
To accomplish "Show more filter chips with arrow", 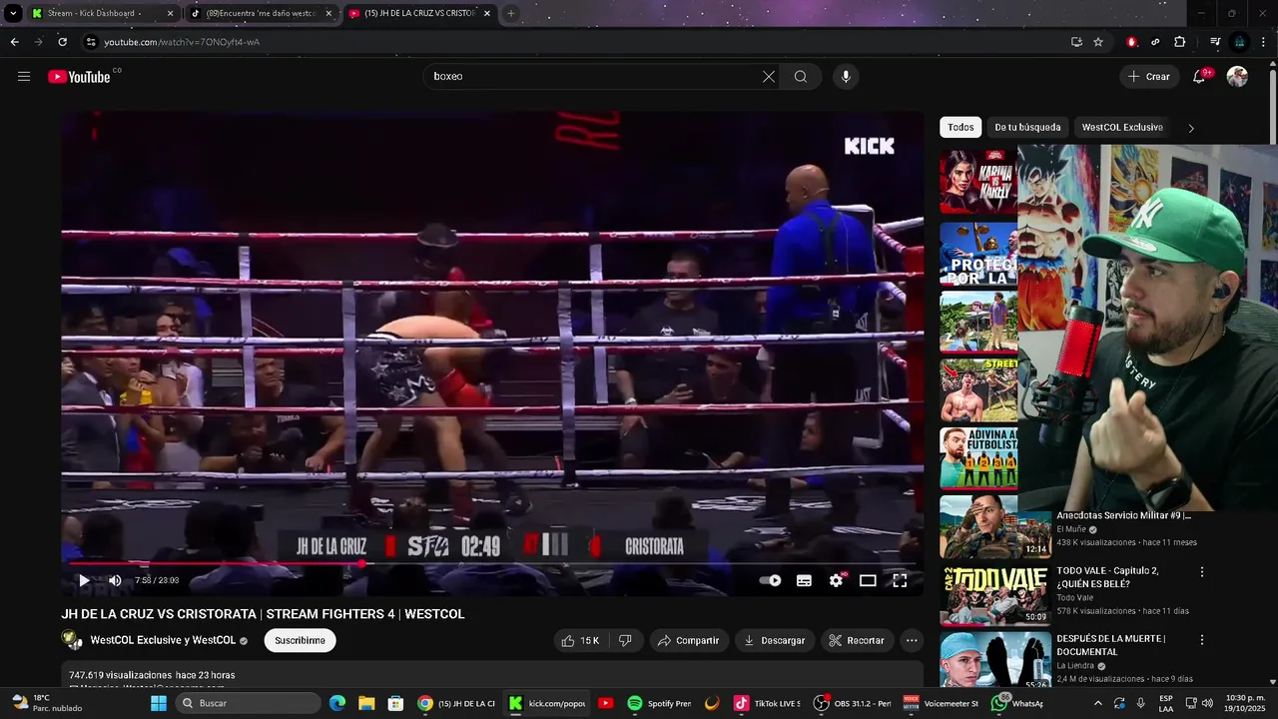I will 1190,128.
